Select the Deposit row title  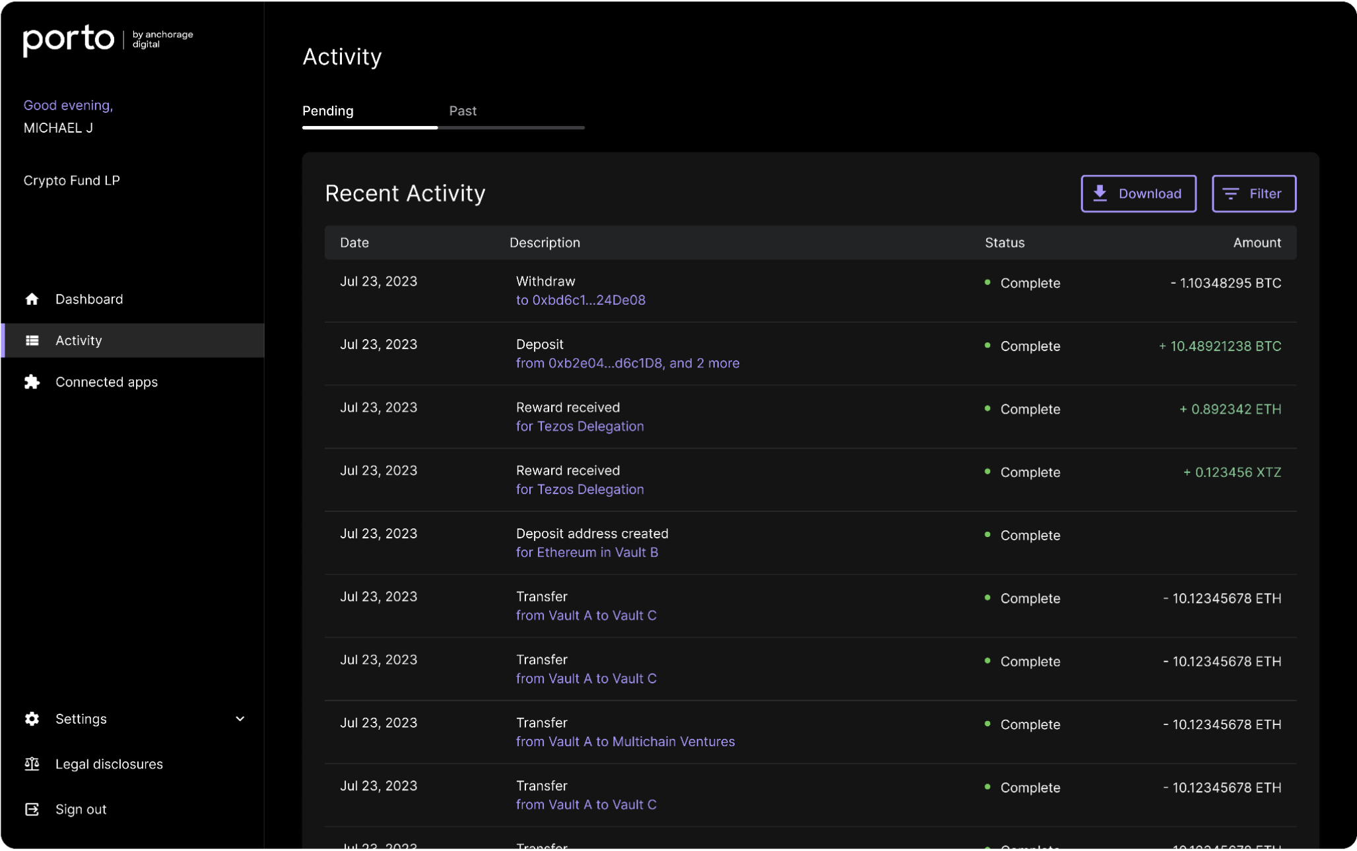point(540,344)
